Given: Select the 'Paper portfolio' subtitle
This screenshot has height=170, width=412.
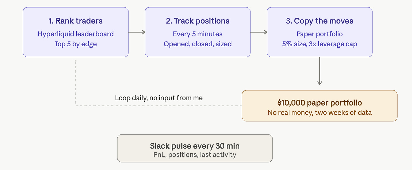Looking at the screenshot, I should click(x=319, y=34).
